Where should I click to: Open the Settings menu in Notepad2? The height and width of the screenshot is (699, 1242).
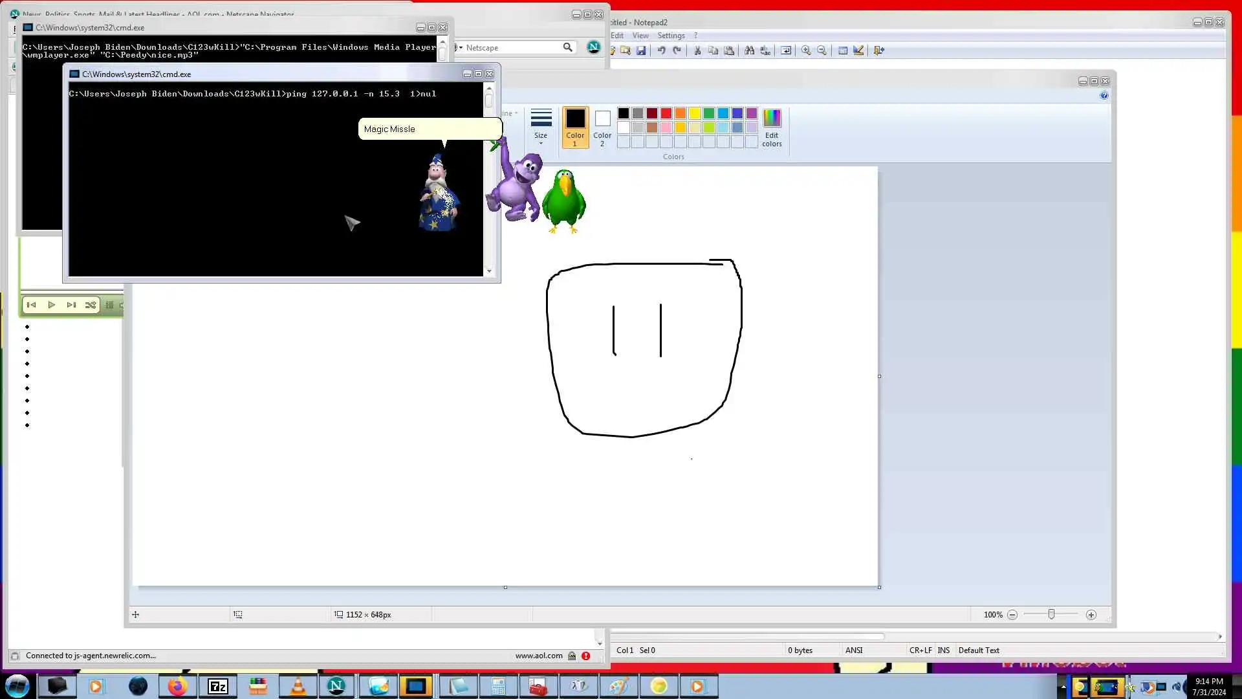tap(671, 36)
